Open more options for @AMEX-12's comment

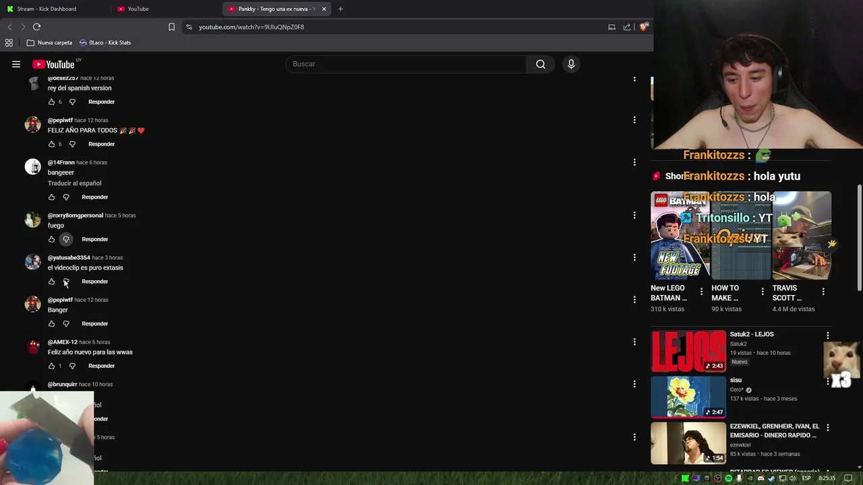[x=634, y=342]
